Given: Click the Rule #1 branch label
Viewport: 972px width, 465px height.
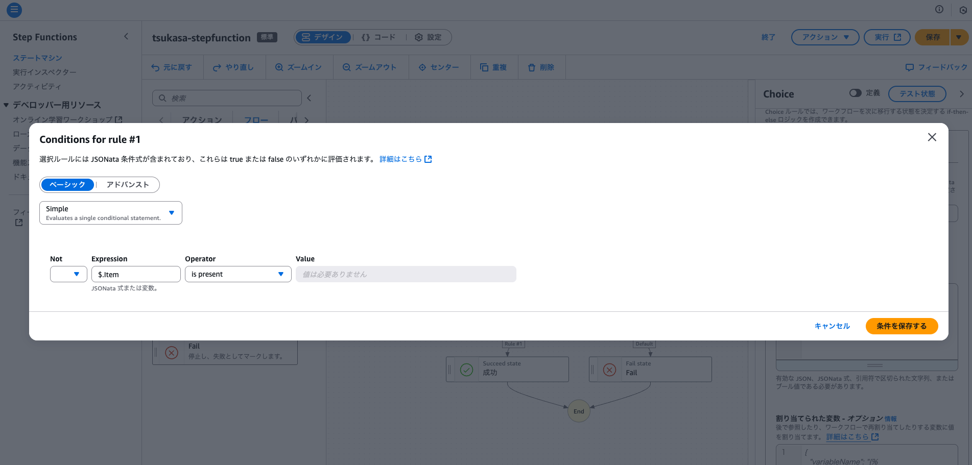Looking at the screenshot, I should (513, 344).
